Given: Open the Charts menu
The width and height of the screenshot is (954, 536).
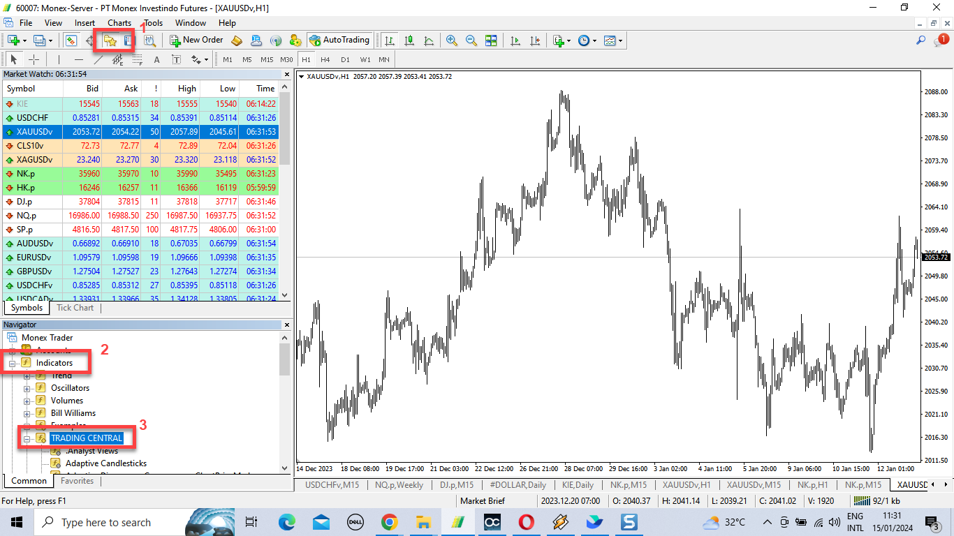Looking at the screenshot, I should [119, 22].
